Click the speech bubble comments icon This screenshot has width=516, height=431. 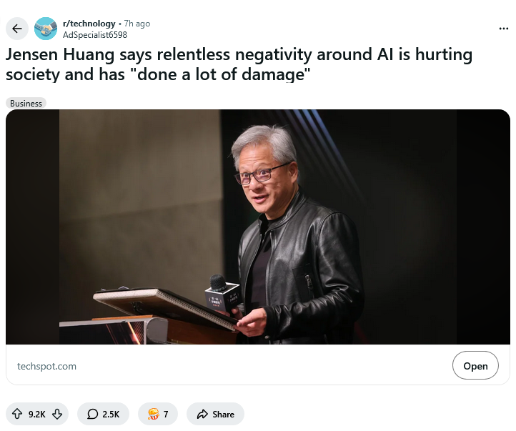(x=92, y=414)
